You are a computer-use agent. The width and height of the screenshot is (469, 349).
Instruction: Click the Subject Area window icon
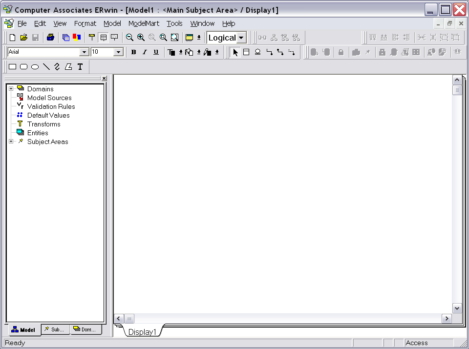tap(190, 38)
